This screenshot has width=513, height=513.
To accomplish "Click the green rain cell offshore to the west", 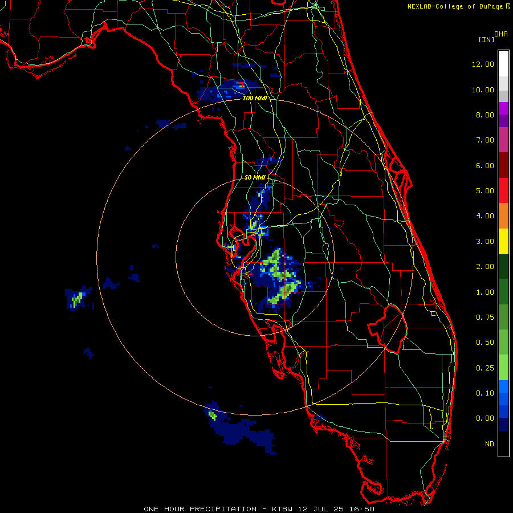I will pos(77,299).
